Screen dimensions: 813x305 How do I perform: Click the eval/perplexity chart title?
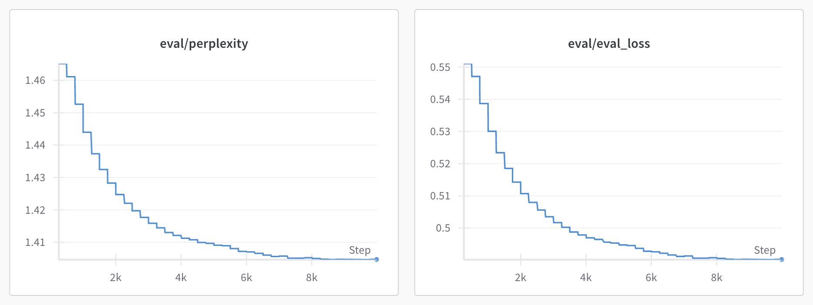click(x=204, y=44)
